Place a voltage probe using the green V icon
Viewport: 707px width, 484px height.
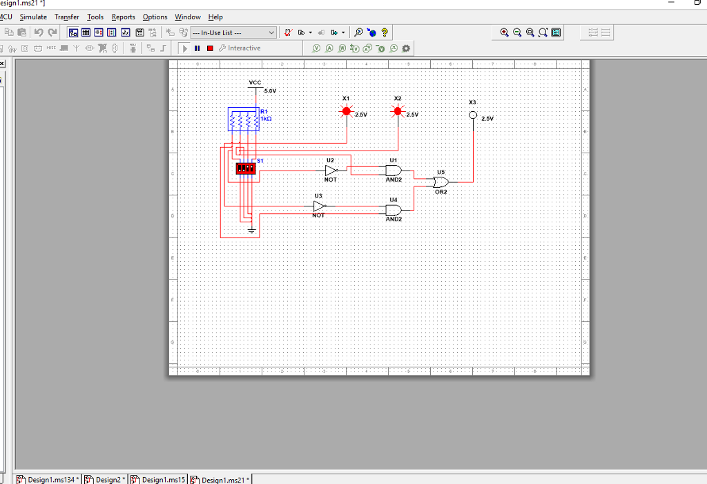[x=316, y=48]
